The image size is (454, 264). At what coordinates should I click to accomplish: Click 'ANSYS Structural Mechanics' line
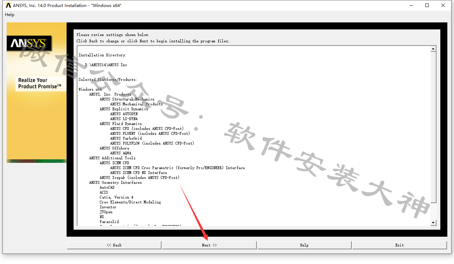(127, 99)
